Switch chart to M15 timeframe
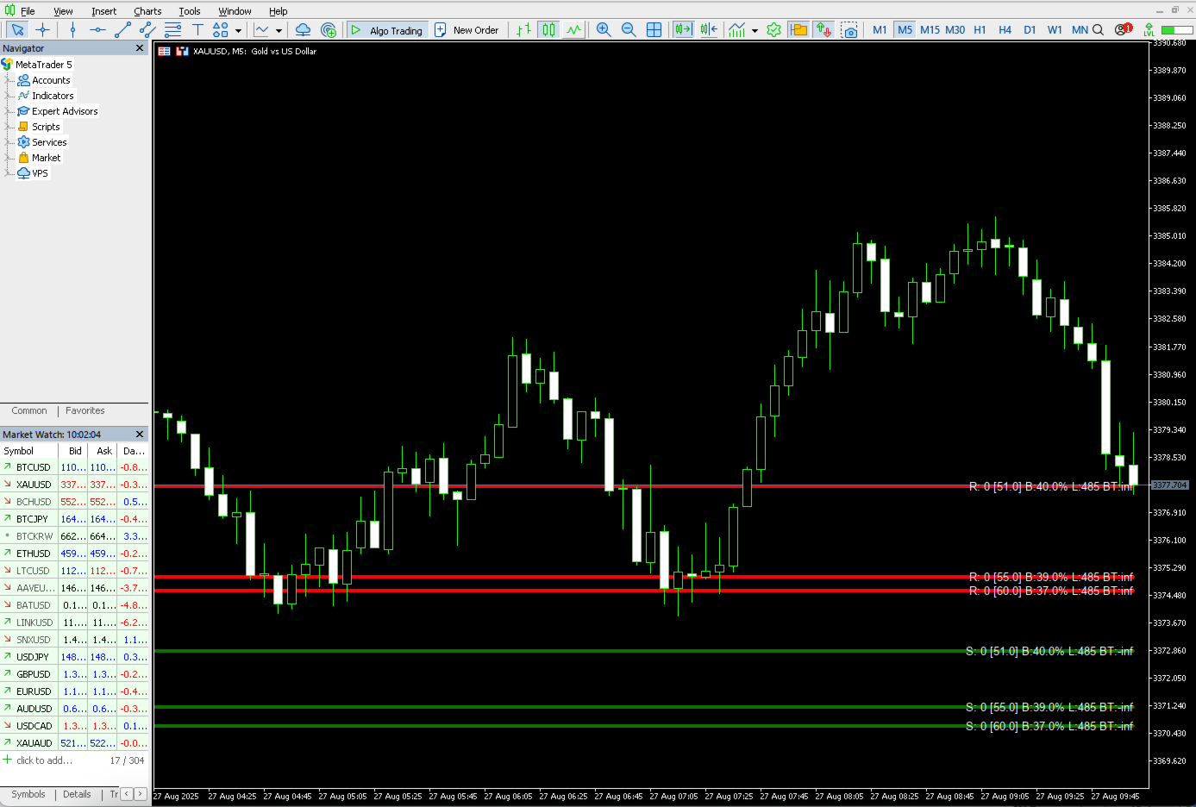The height and width of the screenshot is (807, 1196). (930, 30)
